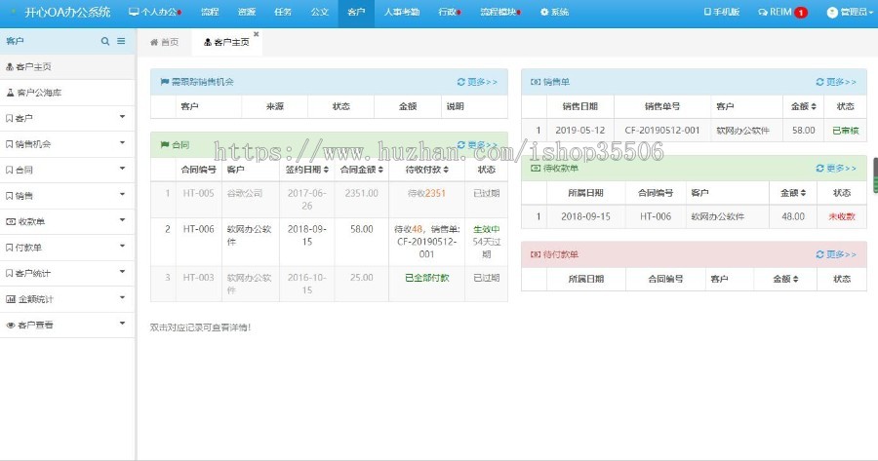This screenshot has height=461, width=878.
Task: Click sales order number CF-20190512-001 in 销售单
Action: tap(661, 131)
